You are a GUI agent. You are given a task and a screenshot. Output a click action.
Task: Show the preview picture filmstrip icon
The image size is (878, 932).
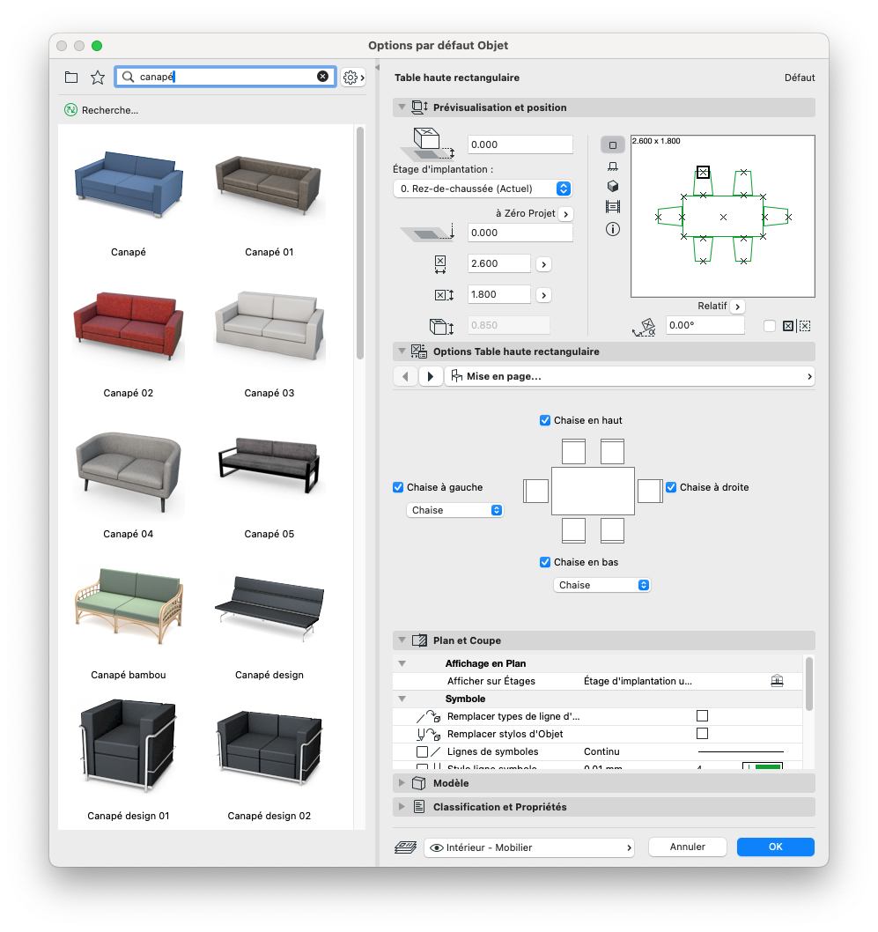612,206
